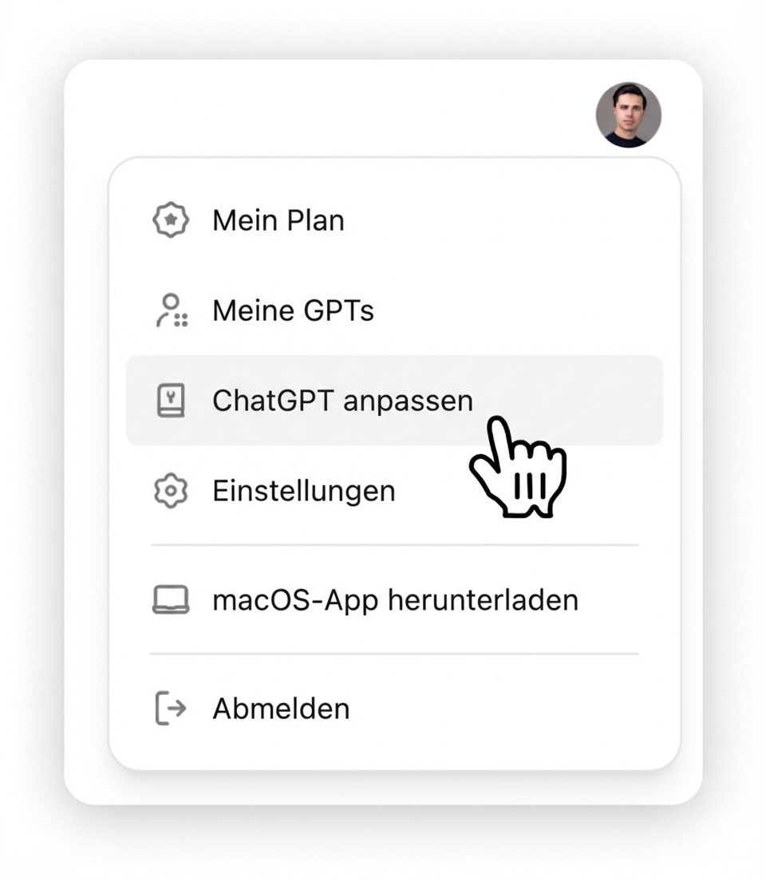Sign out via the Abmelden label
766x881 pixels.
point(281,709)
